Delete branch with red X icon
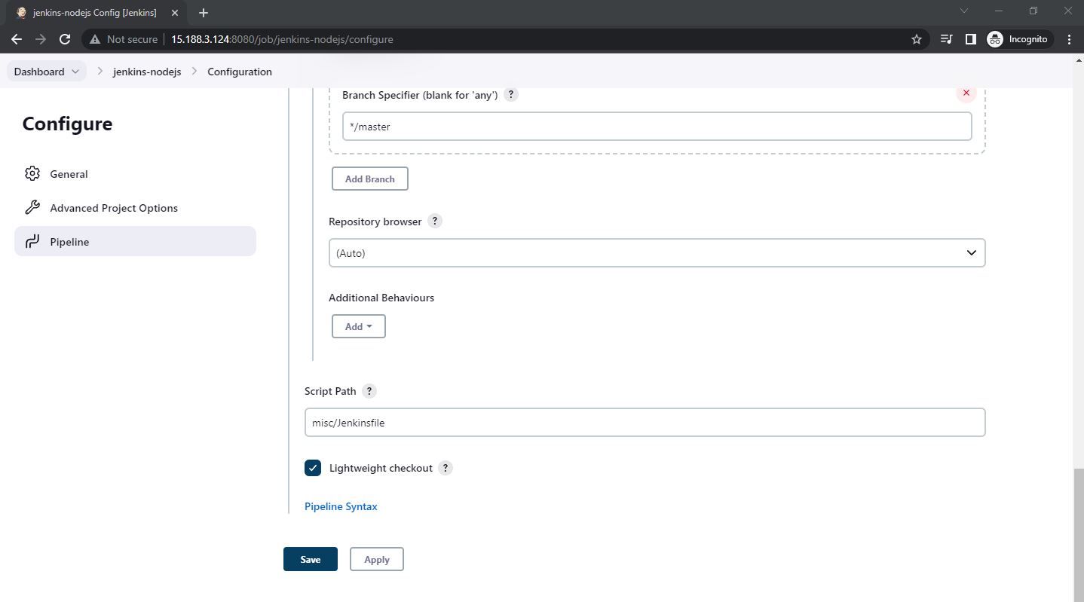Screen dimensions: 1084x602 (x=966, y=93)
